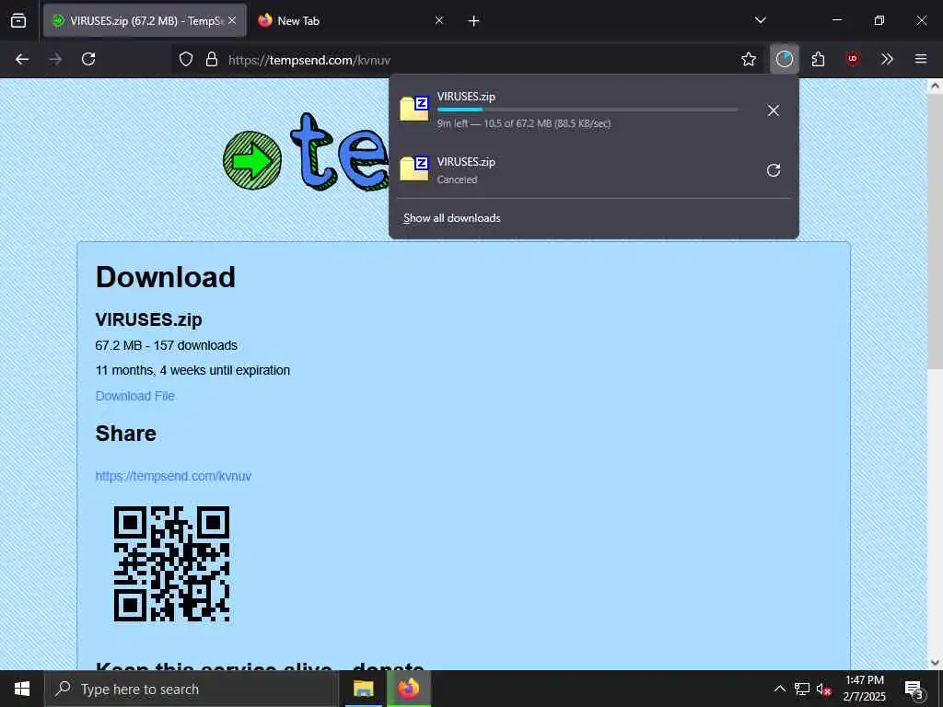Viewport: 943px width, 707px height.
Task: Click the canceled VIRUSES.zip file icon
Action: [414, 168]
